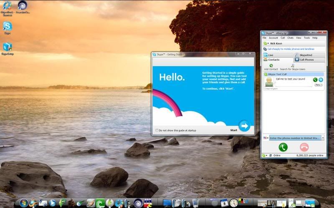Click the analog clock in the dock
334x208 pixels.
(234, 203)
